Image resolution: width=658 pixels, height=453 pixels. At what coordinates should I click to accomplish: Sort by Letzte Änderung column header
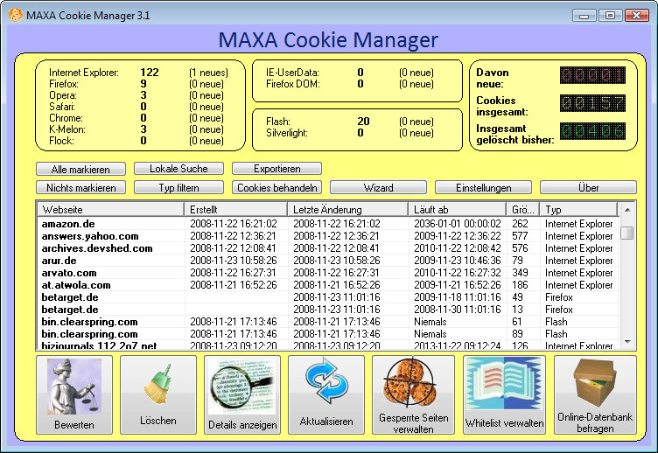(x=348, y=209)
